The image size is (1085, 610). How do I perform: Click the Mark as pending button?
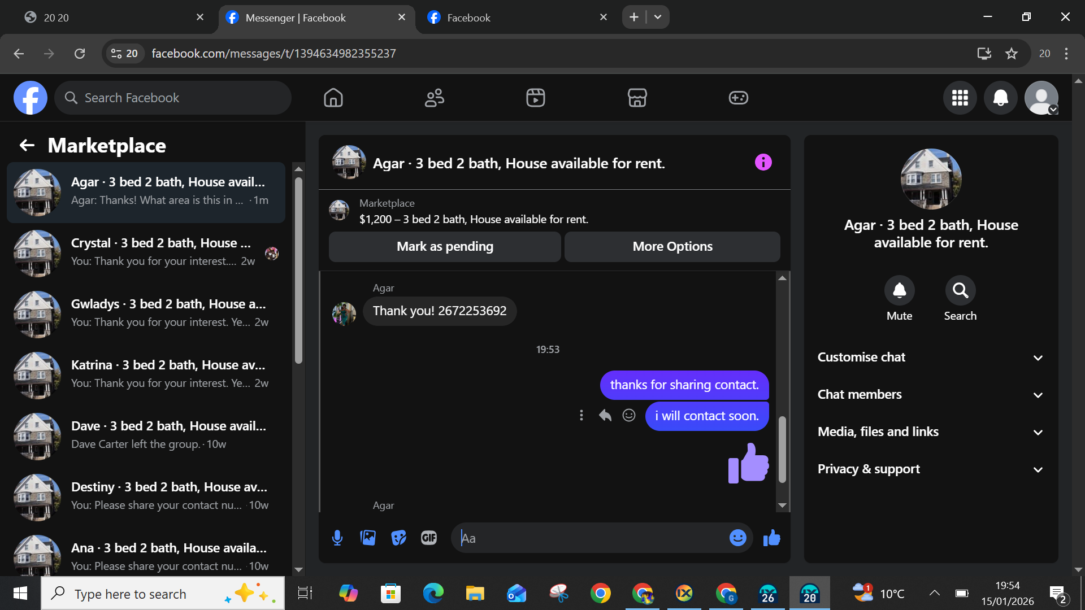(445, 246)
